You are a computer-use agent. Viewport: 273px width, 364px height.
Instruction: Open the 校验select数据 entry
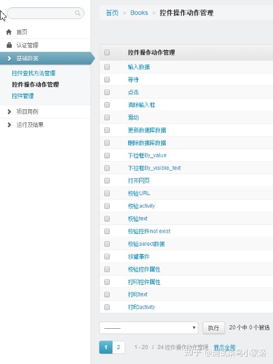tap(146, 243)
